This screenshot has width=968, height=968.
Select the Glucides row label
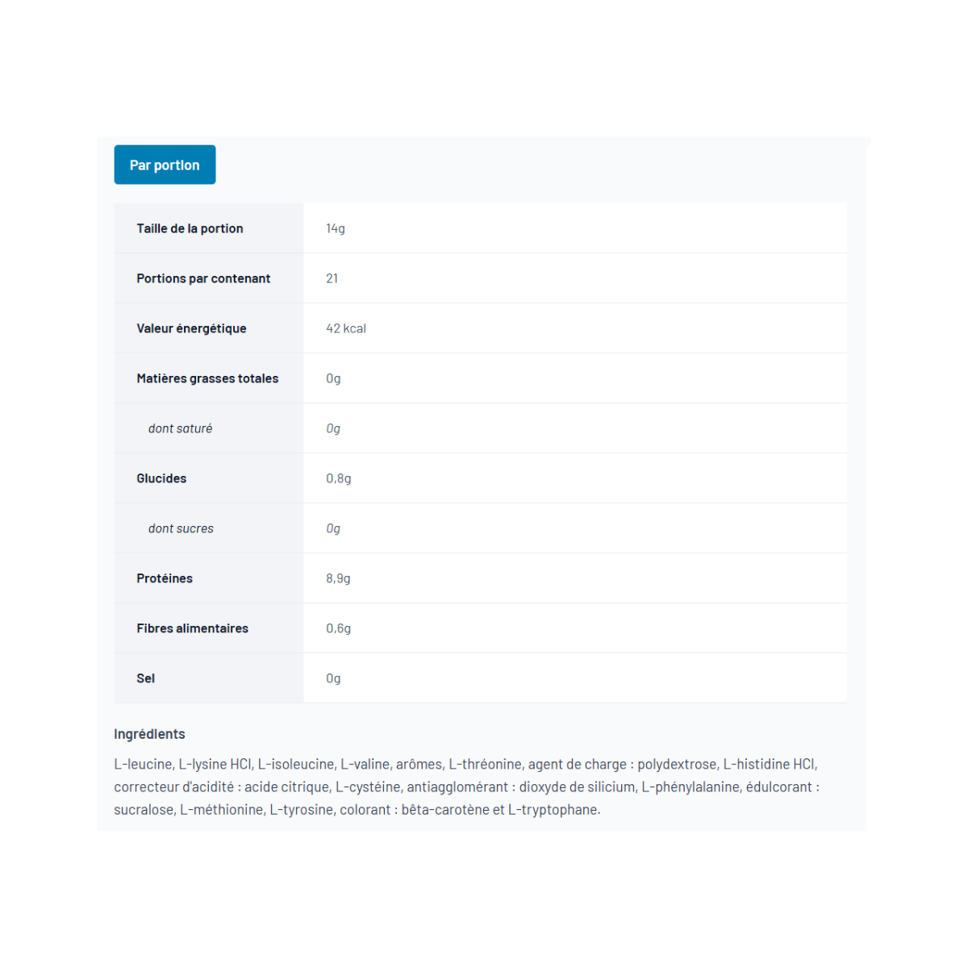point(161,478)
